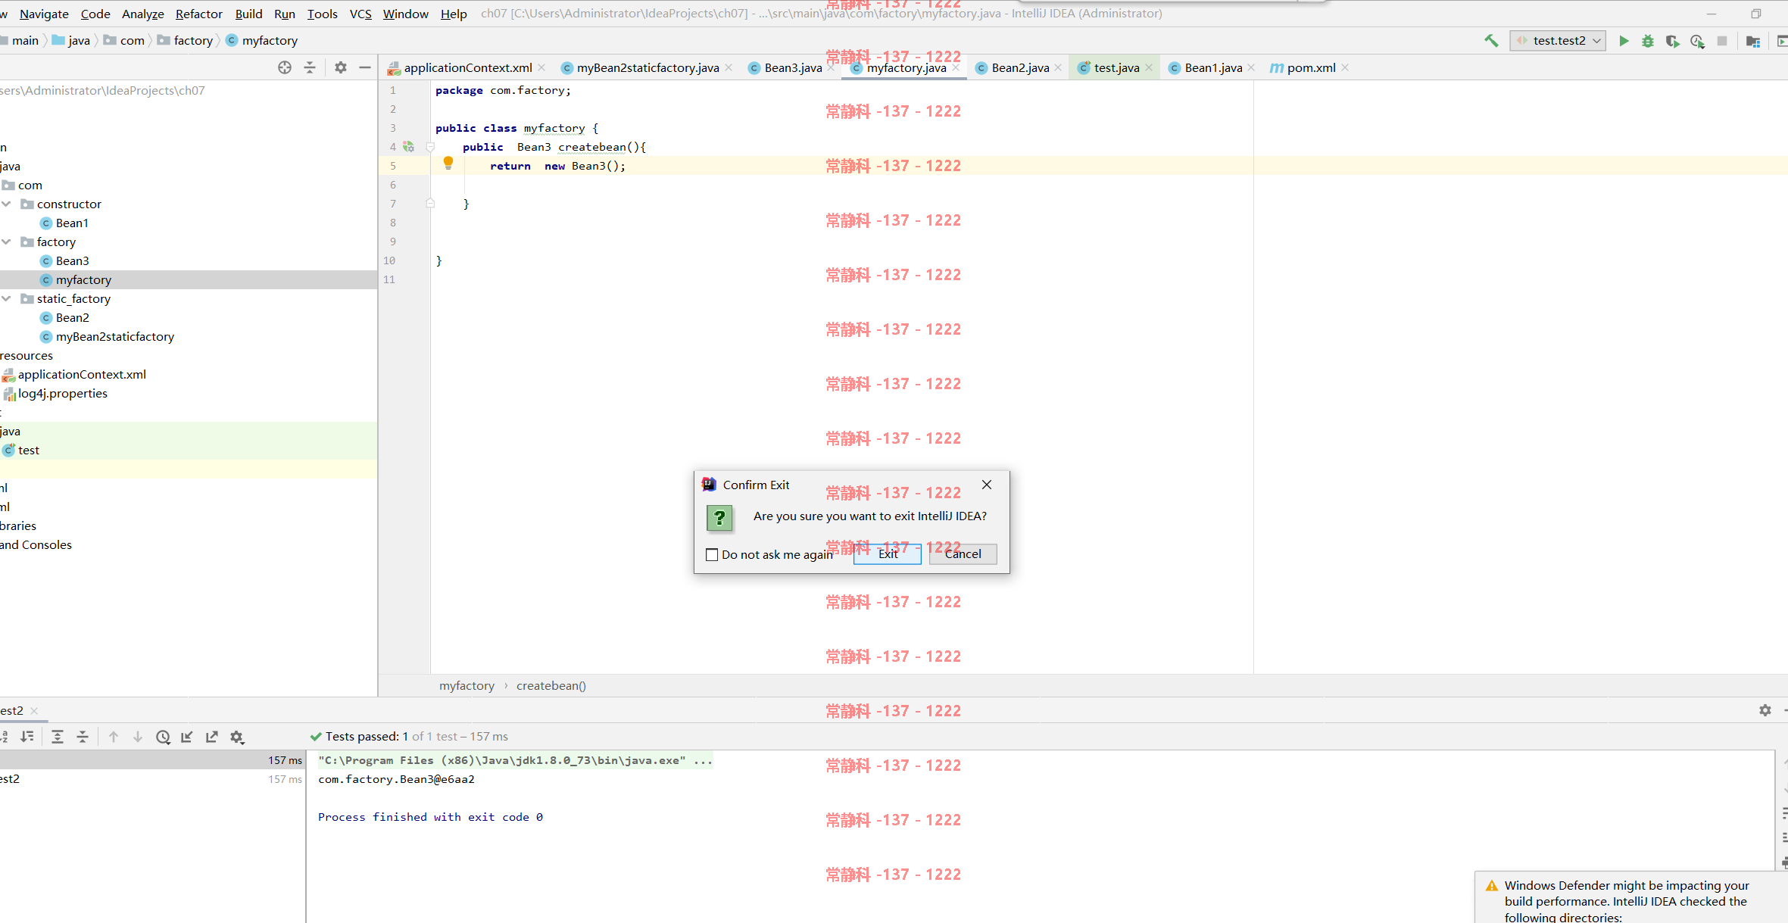Image resolution: width=1788 pixels, height=923 pixels.
Task: Open the VCS menu
Action: pyautogui.click(x=360, y=14)
